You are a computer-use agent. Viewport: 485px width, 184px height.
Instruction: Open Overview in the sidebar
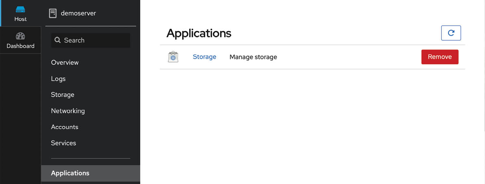pyautogui.click(x=65, y=62)
